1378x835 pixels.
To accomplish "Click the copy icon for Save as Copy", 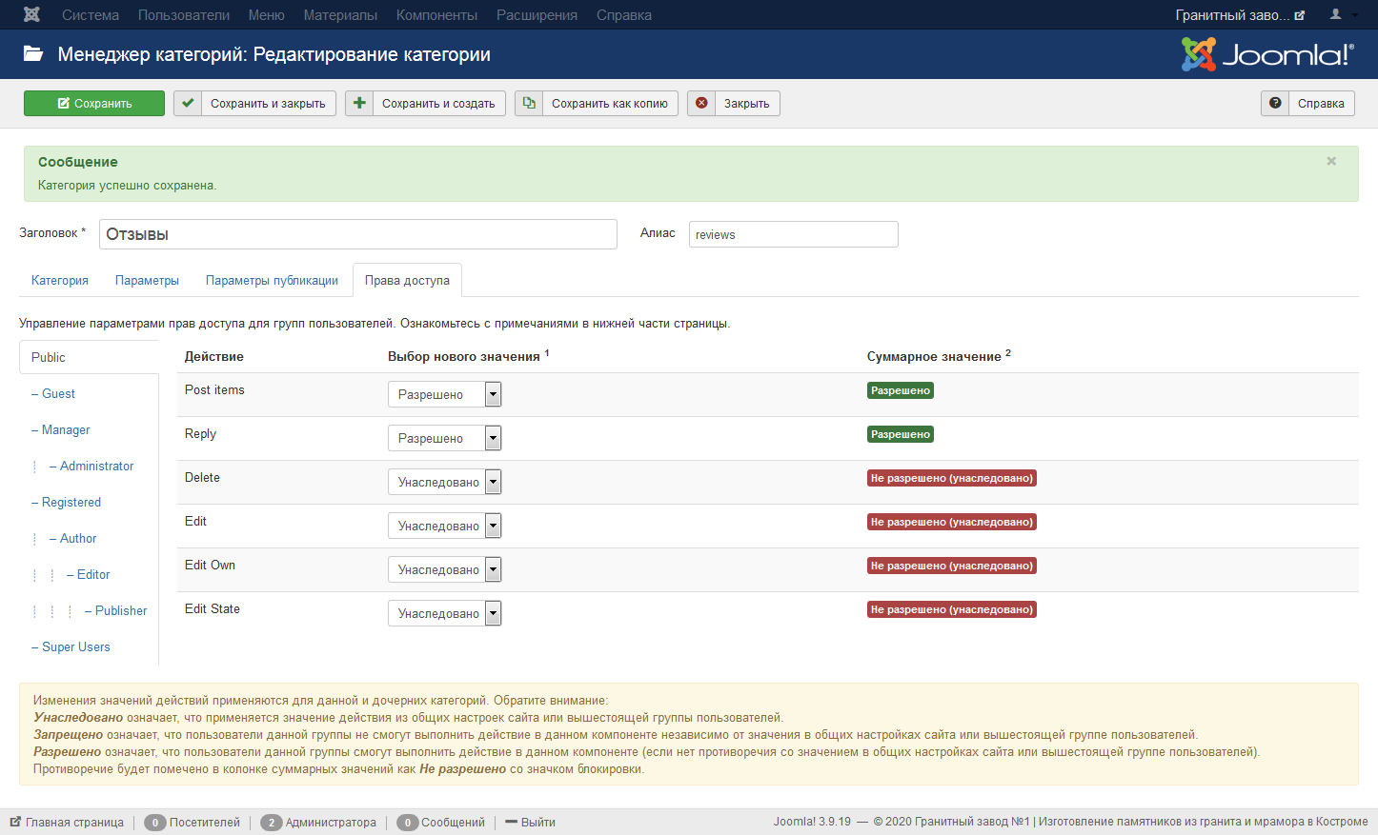I will 529,104.
